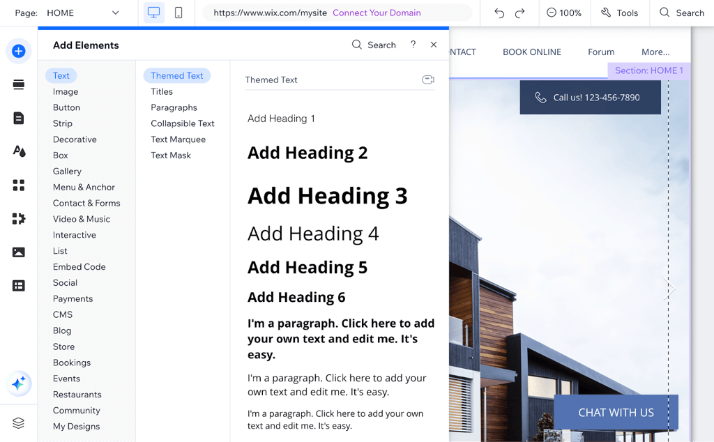
Task: Select the Button category
Action: (x=66, y=107)
